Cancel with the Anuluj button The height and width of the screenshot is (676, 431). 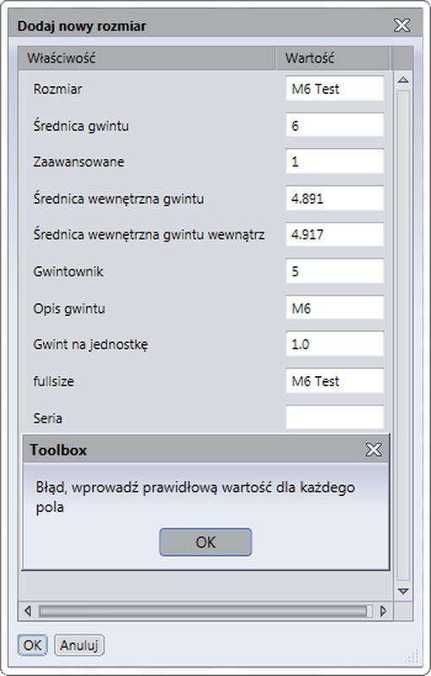click(x=79, y=645)
